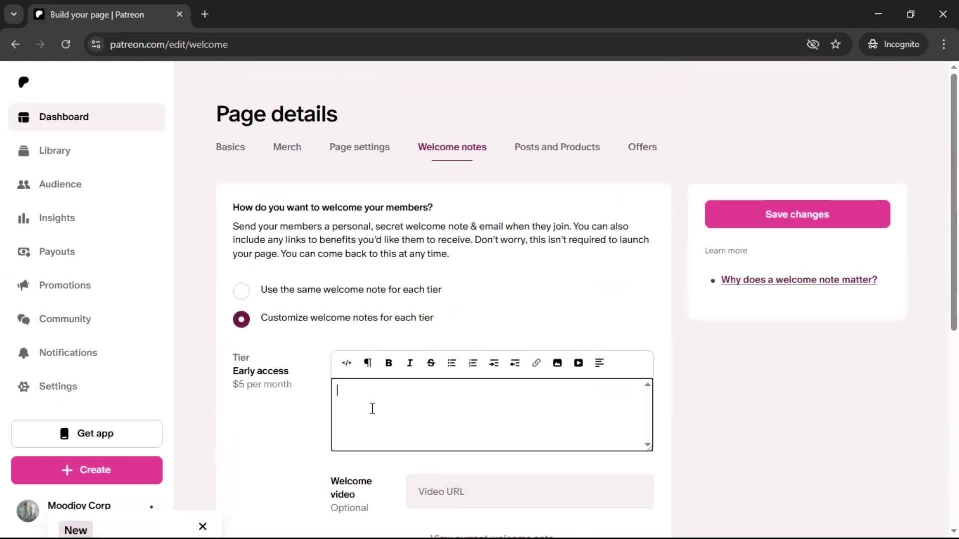Switch to the Merch tab
This screenshot has height=539, width=959.
(x=287, y=147)
